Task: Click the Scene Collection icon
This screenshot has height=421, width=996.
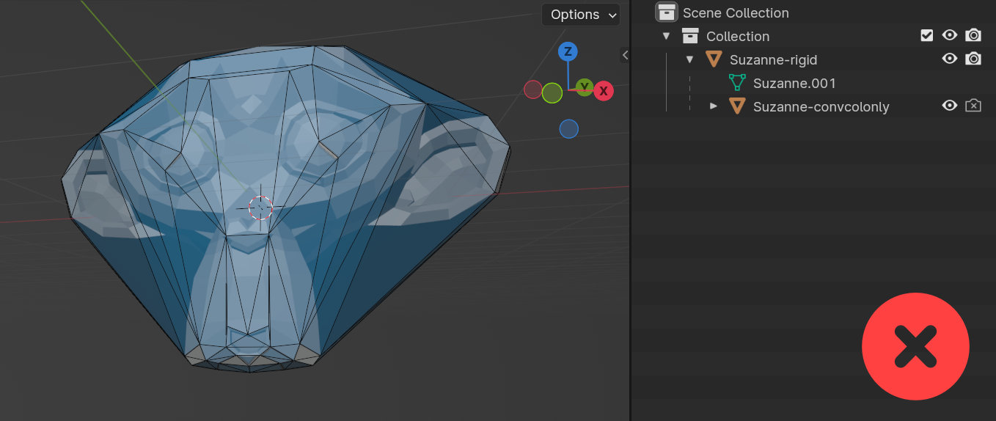Action: click(x=666, y=12)
